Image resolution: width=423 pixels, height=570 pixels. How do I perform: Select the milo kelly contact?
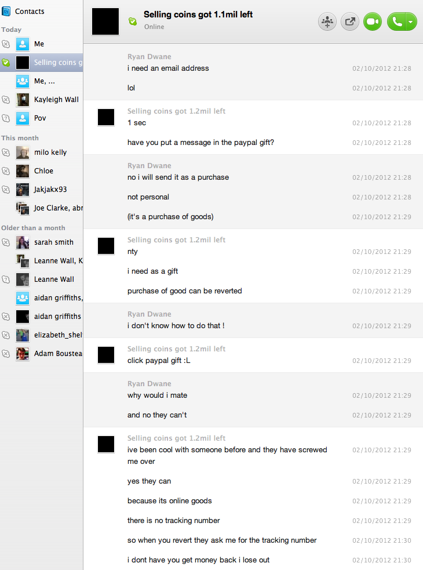coord(41,153)
